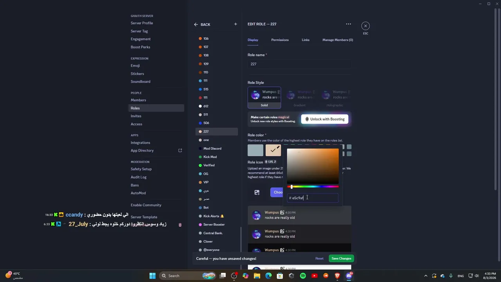
Task: Click the hex color input field
Action: tap(313, 198)
